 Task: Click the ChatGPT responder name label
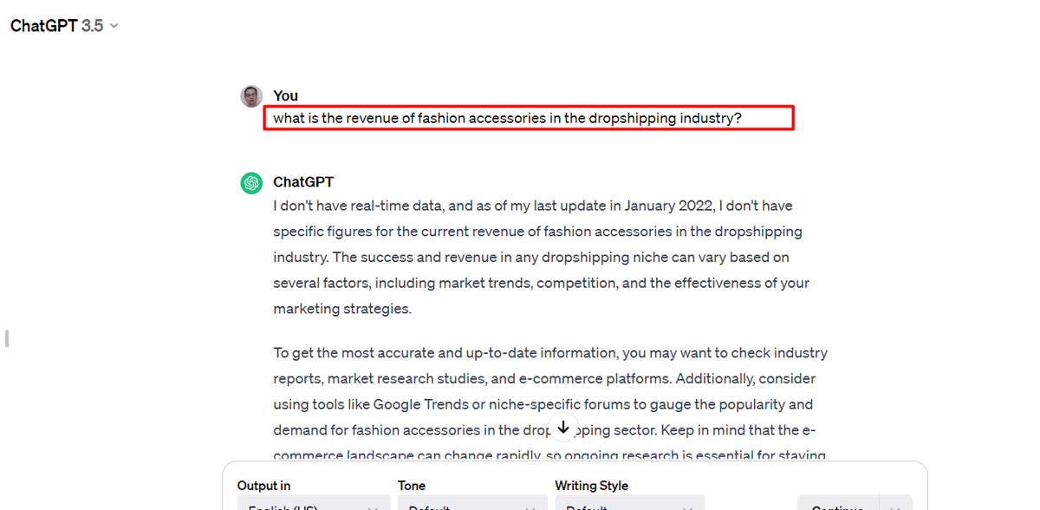click(x=303, y=182)
